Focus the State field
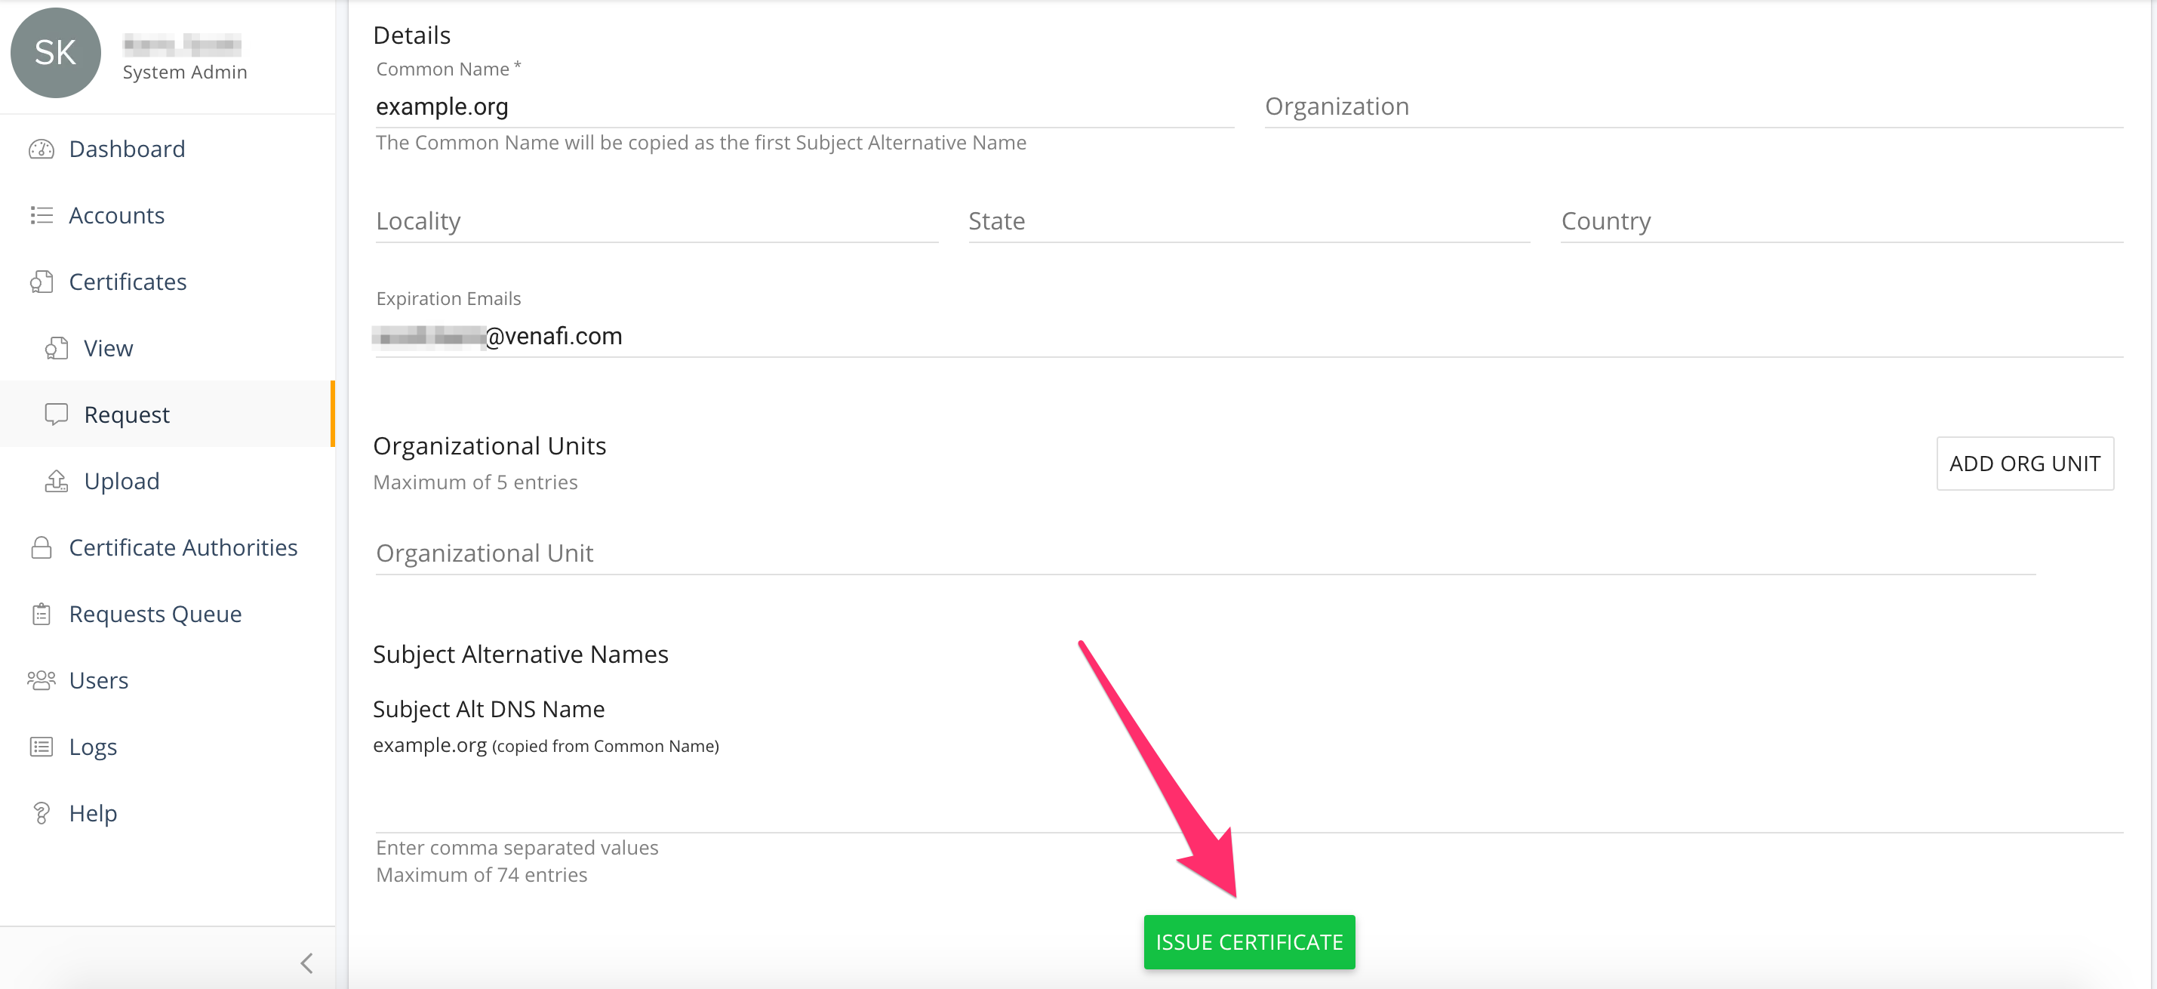Viewport: 2157px width, 989px height. pos(1249,222)
